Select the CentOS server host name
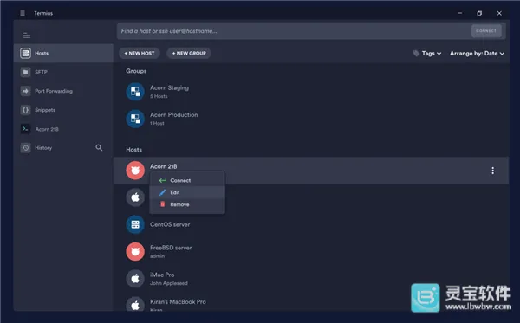The height and width of the screenshot is (323, 520). [170, 224]
